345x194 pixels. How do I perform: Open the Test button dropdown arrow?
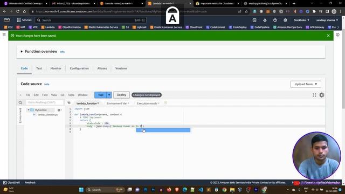(109, 95)
